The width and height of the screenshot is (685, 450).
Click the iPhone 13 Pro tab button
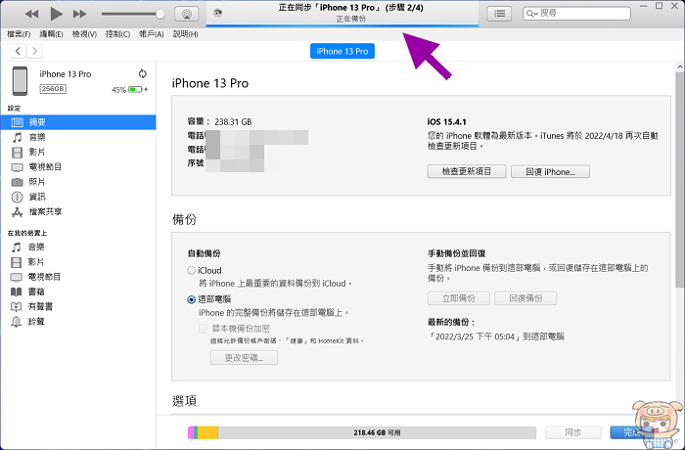[342, 51]
